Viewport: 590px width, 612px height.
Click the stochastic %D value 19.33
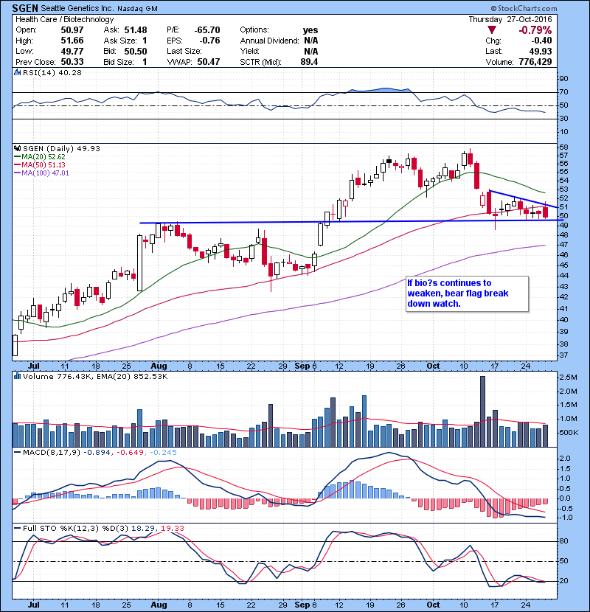point(173,528)
